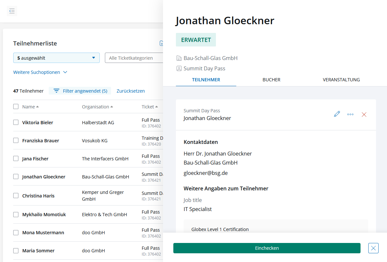Click IT Specialist job title value
Image resolution: width=387 pixels, height=262 pixels.
click(198, 209)
